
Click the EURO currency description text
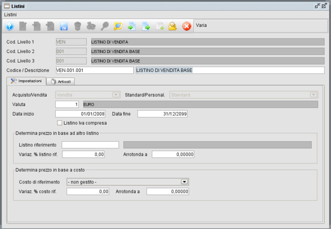(x=89, y=104)
